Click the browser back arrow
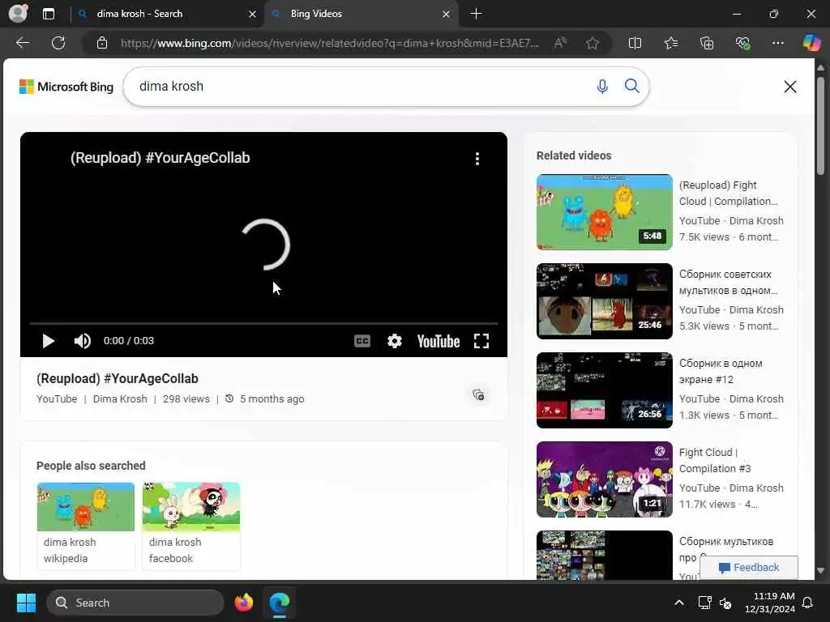This screenshot has width=830, height=622. tap(23, 43)
